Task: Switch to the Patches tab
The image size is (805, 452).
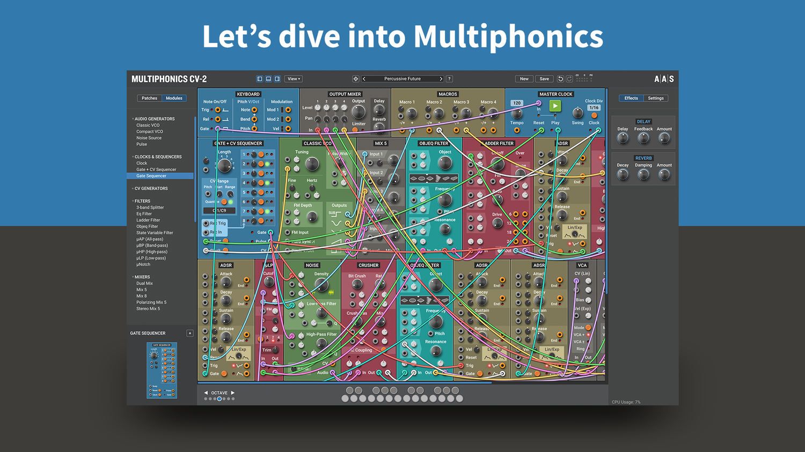Action: 149,98
